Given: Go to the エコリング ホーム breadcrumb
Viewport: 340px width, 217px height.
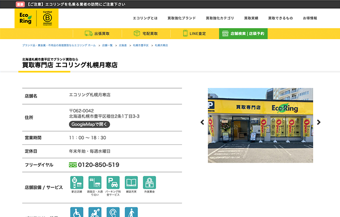Looking at the screenshot, I should (59, 46).
